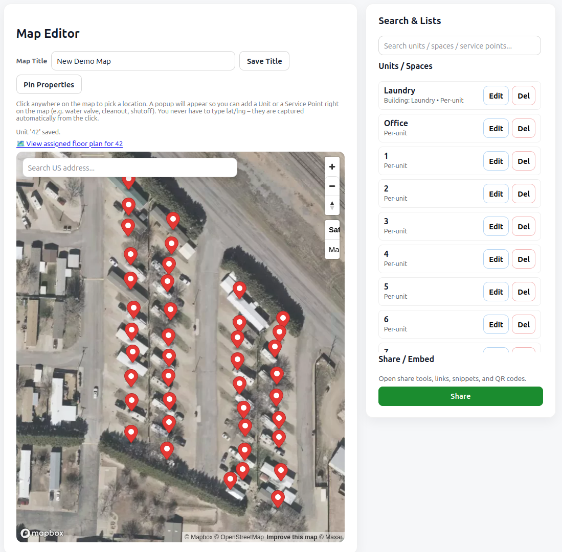The width and height of the screenshot is (562, 552).
Task: Switch map to the Map style view
Action: [333, 250]
